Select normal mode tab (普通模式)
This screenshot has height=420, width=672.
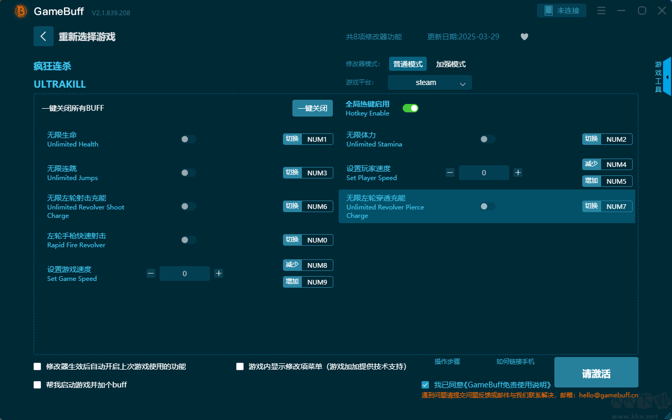click(408, 64)
